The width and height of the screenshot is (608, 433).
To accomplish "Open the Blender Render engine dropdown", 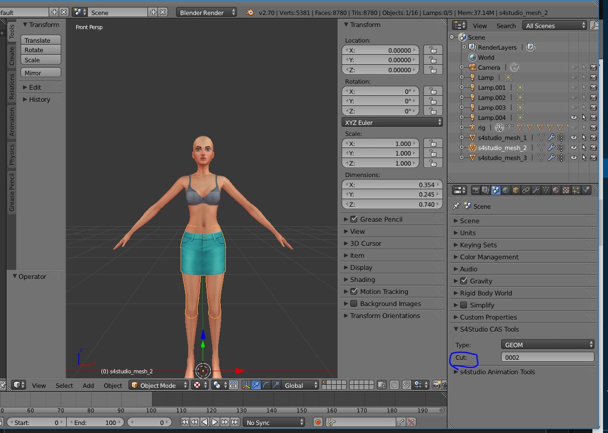I will 206,13.
